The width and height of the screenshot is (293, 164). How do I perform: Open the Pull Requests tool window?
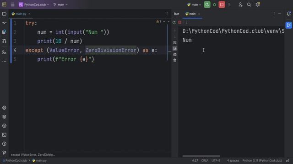[x=4, y=41]
